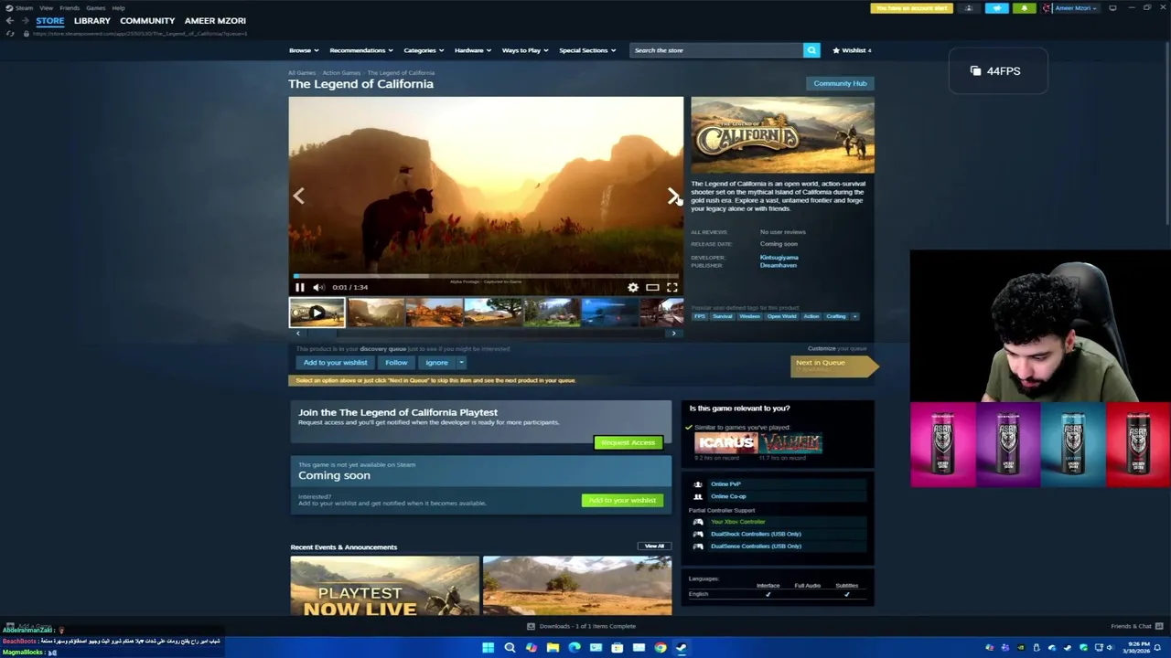Request Access to the playtest
This screenshot has height=658, width=1171.
628,442
